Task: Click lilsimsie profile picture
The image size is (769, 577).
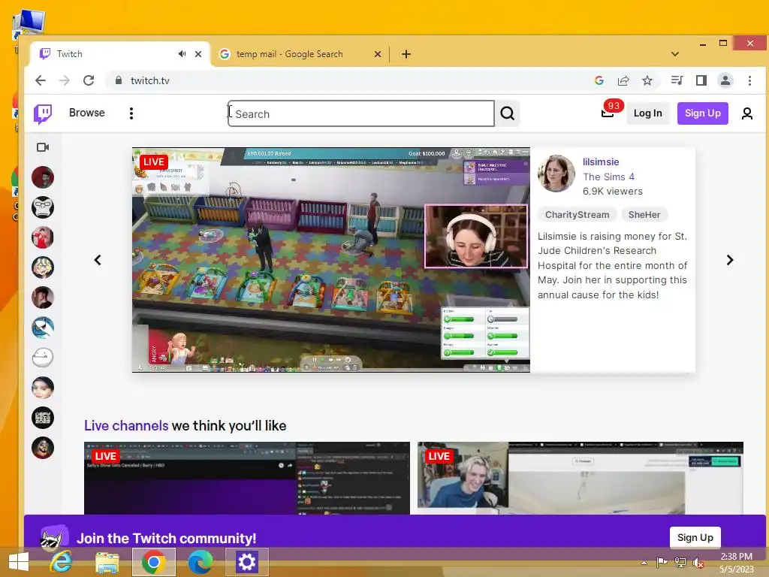Action: tap(556, 174)
